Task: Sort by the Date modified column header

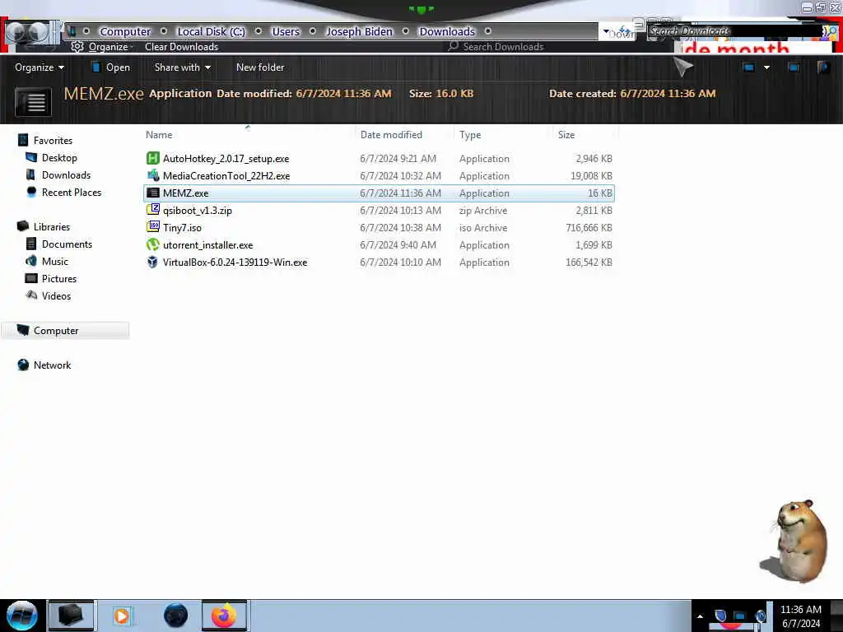Action: click(403, 135)
